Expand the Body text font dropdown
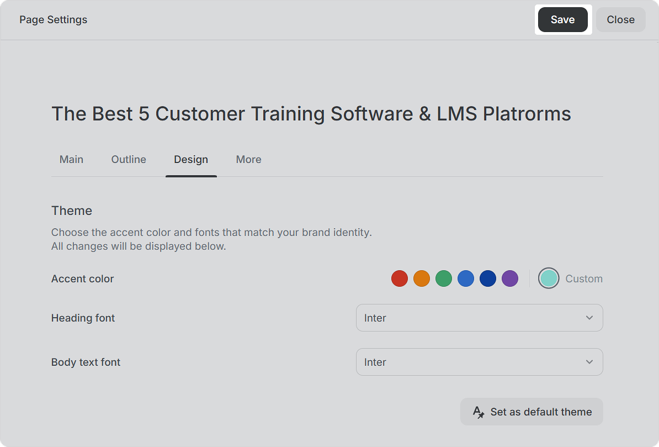 click(480, 362)
